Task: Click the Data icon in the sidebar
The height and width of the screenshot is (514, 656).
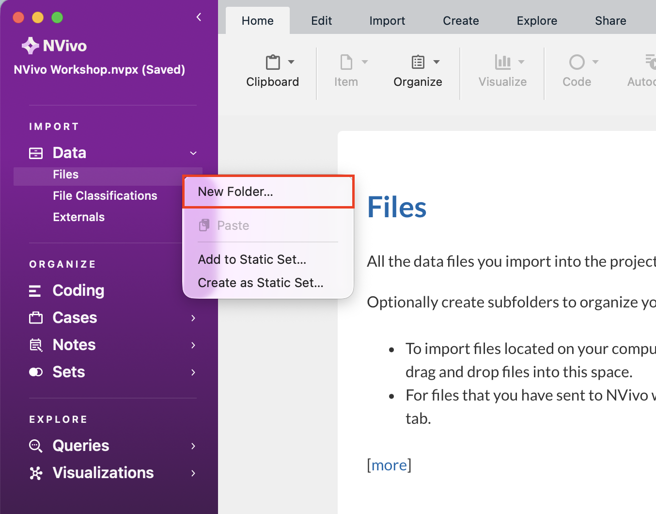Action: [36, 153]
